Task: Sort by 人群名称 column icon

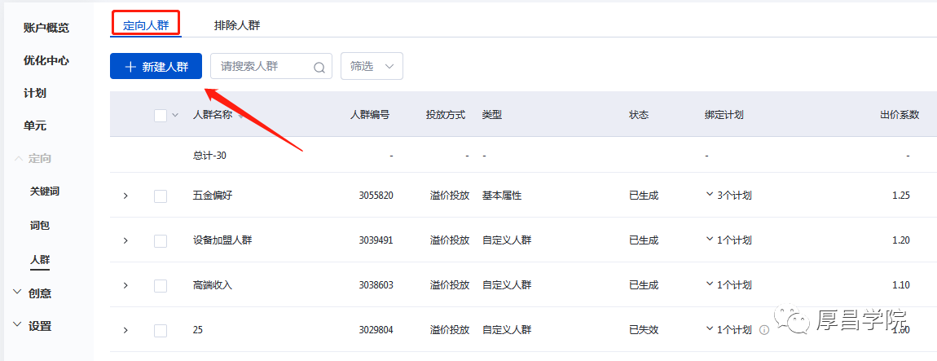Action: point(241,116)
